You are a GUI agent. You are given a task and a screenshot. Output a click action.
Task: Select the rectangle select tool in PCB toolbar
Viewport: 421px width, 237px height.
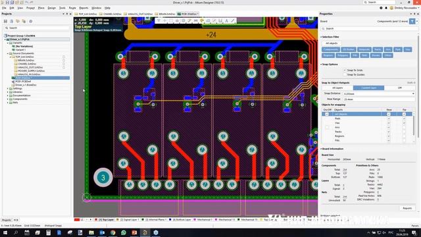tap(171, 20)
